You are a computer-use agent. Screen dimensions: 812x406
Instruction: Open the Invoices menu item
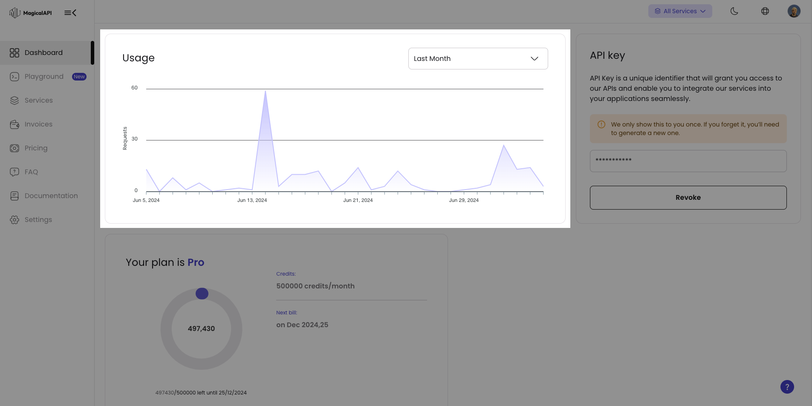coord(47,124)
